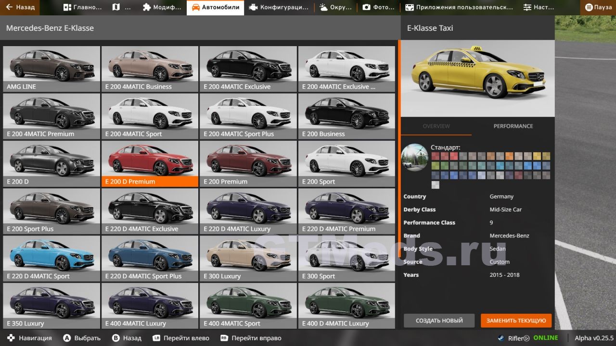Pick the lone white swatch on last row
Viewport: 616px width, 346px height.
[x=435, y=185]
